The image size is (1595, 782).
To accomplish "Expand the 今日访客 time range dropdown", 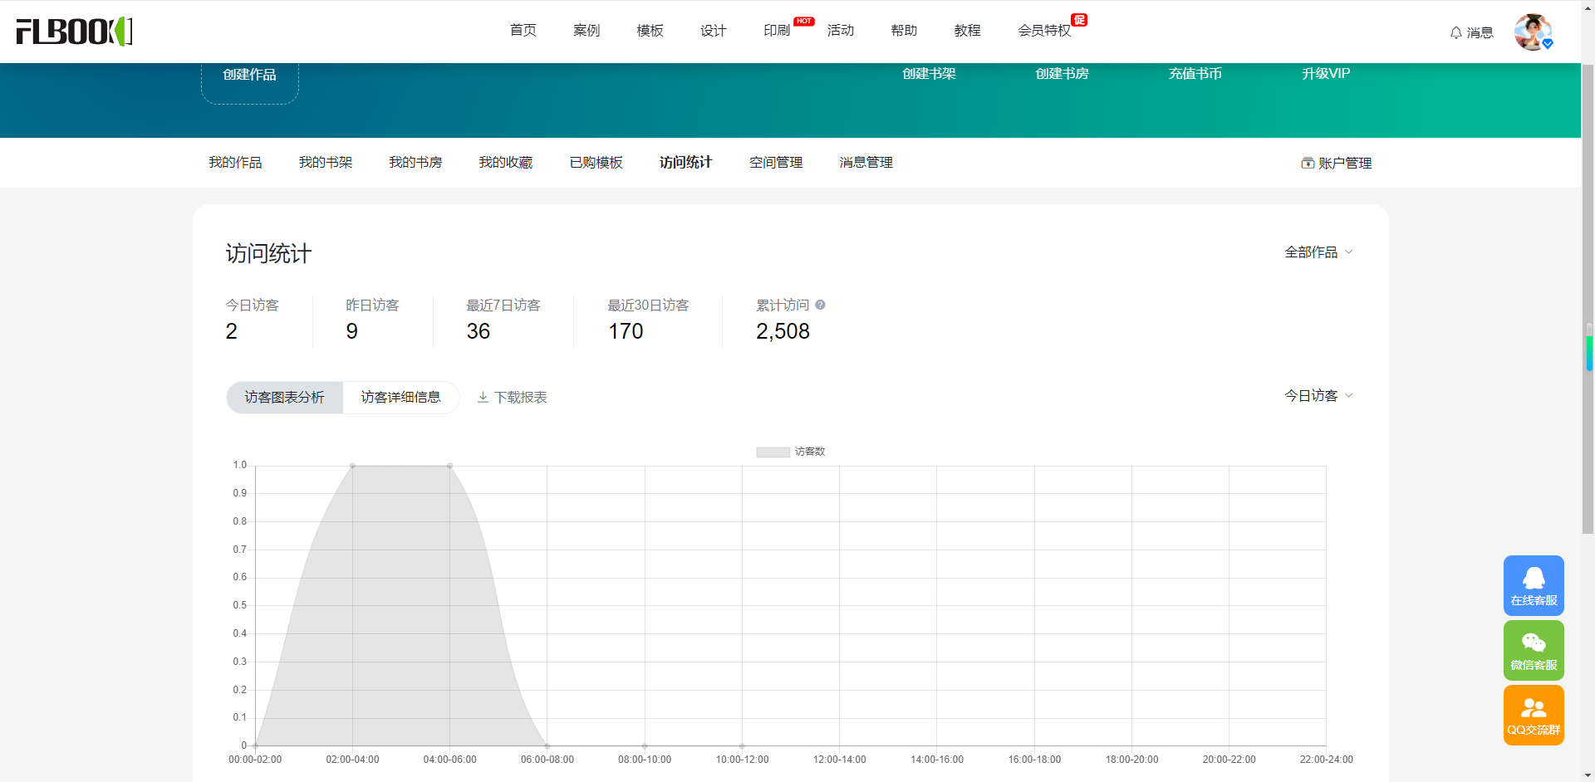I will [1318, 395].
